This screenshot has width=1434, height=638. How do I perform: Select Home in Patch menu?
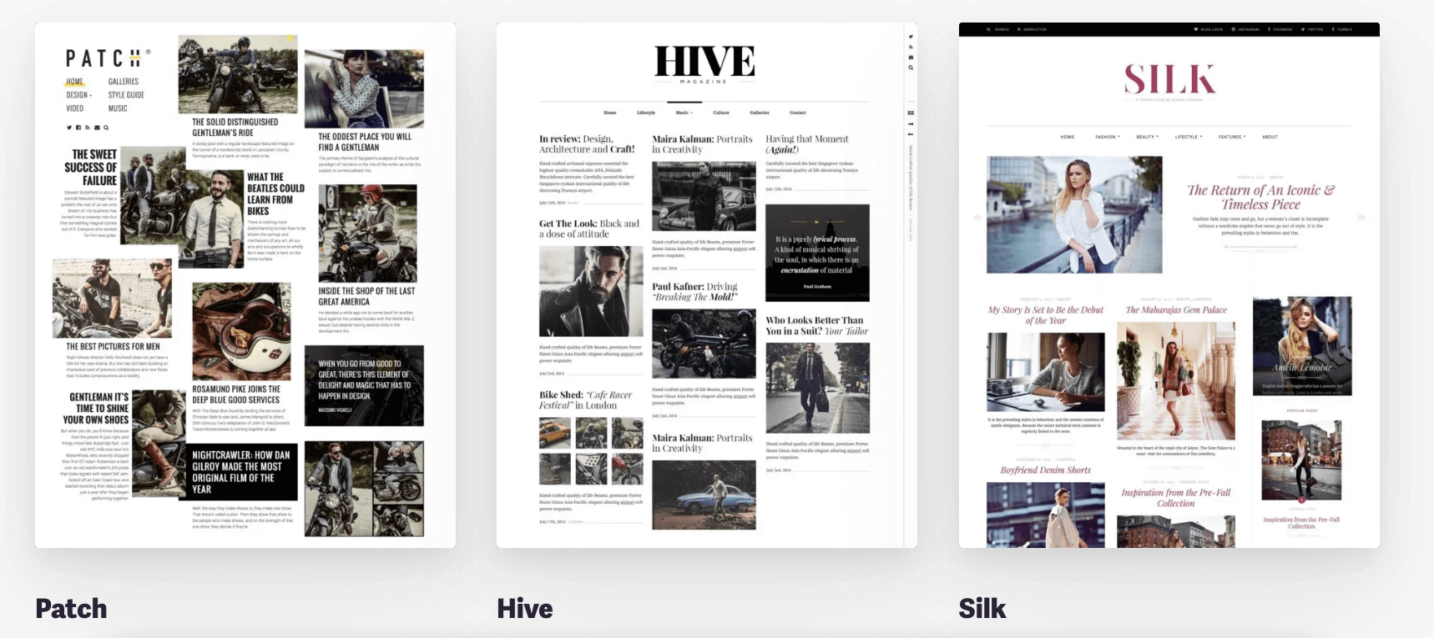coord(75,82)
